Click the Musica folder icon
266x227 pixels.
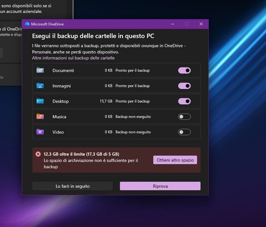click(40, 116)
